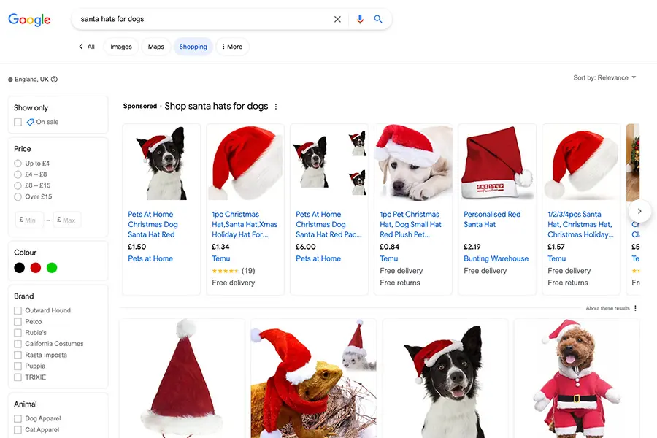Check the TRIXIE brand filter
Screen dimensions: 657x438
[x=18, y=377]
